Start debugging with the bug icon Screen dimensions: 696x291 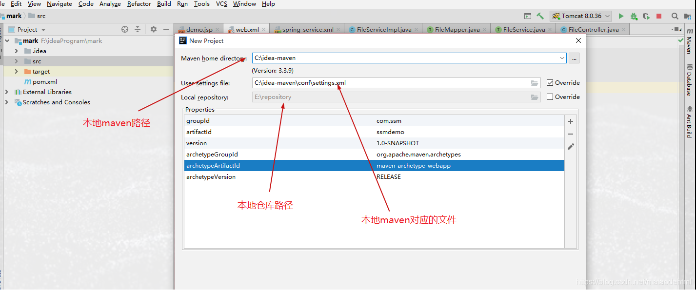(634, 16)
